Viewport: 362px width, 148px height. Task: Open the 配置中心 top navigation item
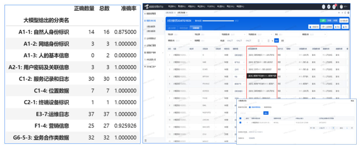click(x=241, y=6)
